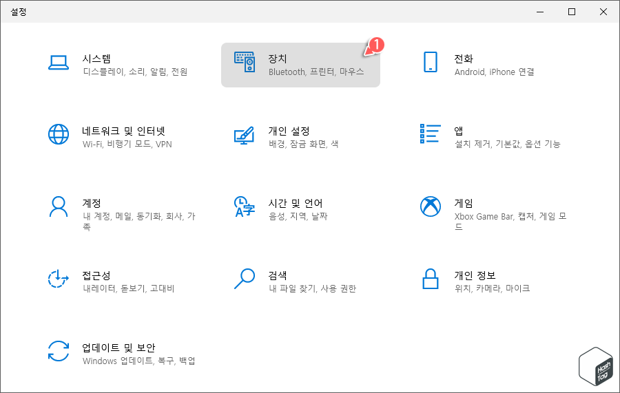620x393 pixels.
Task: Click "Wi-Fi, 비행기 모드, VPN" description
Action: [x=127, y=144]
